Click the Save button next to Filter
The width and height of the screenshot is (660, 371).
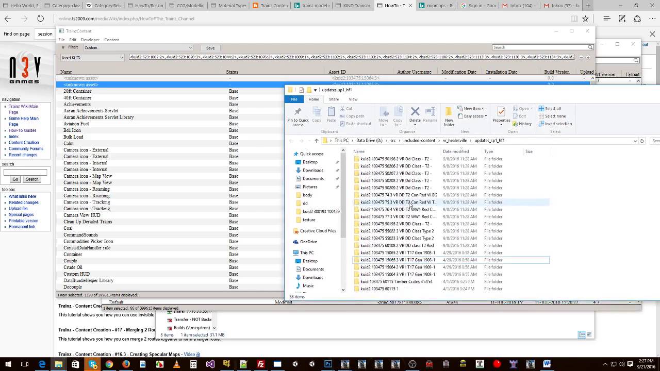[210, 48]
